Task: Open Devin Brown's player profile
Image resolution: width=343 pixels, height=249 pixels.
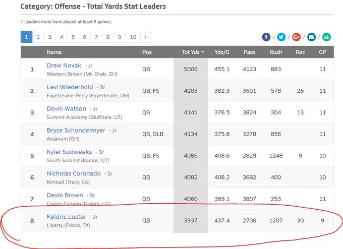Action: coord(65,195)
